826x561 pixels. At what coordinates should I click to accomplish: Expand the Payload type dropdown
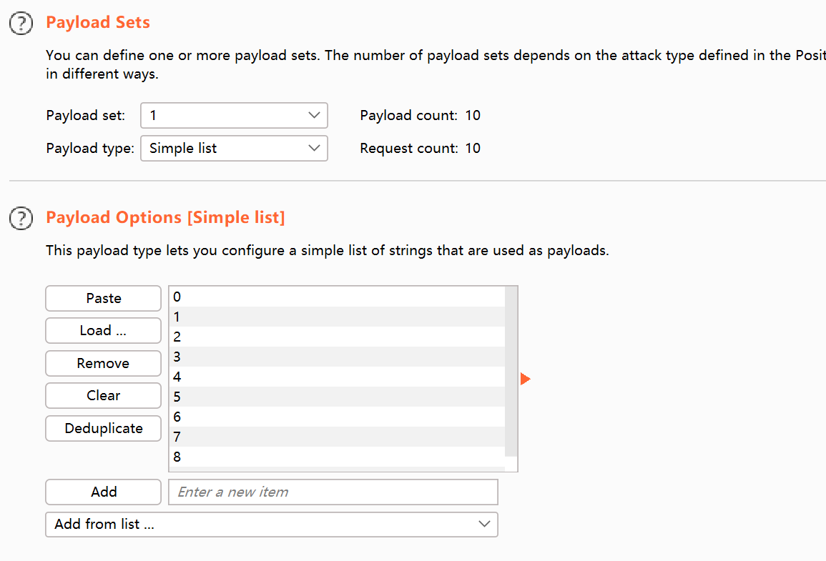[234, 149]
